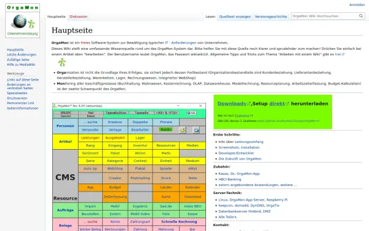Open the Versionsgeschichte tab
The width and height of the screenshot is (369, 231).
[x=271, y=17]
